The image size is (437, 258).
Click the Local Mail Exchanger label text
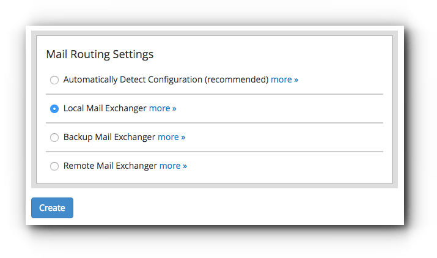pos(105,108)
